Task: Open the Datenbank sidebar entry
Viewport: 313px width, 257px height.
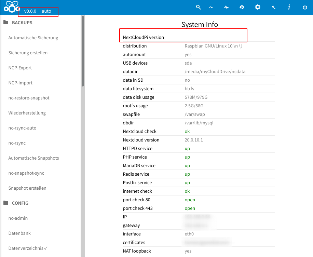Action: (19, 233)
